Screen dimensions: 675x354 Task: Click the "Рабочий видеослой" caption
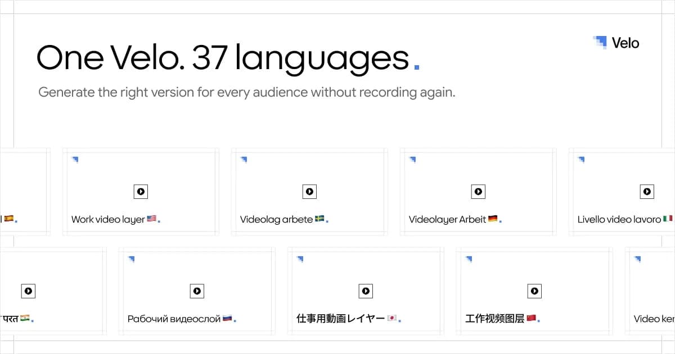click(x=174, y=319)
